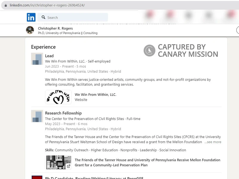The height and width of the screenshot is (179, 239).
Task: Click the Skills: Community Outreach line
Action: (x=116, y=150)
